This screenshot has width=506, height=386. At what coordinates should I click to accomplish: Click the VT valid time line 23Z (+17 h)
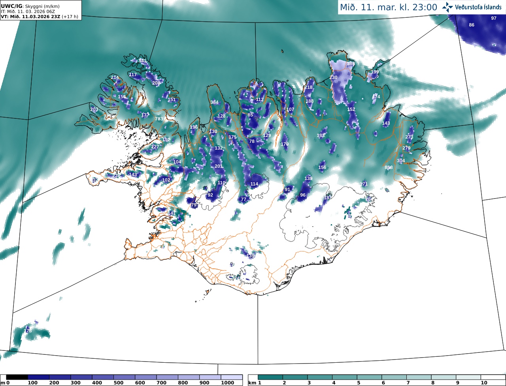[x=40, y=17]
